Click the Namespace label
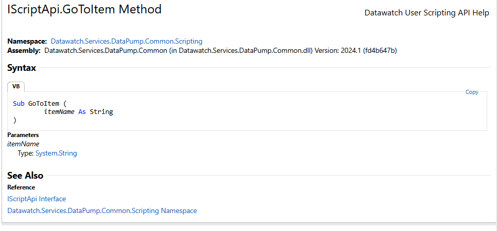Viewport: 497px width, 231px height. pyautogui.click(x=27, y=41)
